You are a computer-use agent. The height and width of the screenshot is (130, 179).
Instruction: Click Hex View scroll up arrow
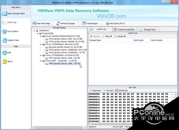click(176, 94)
